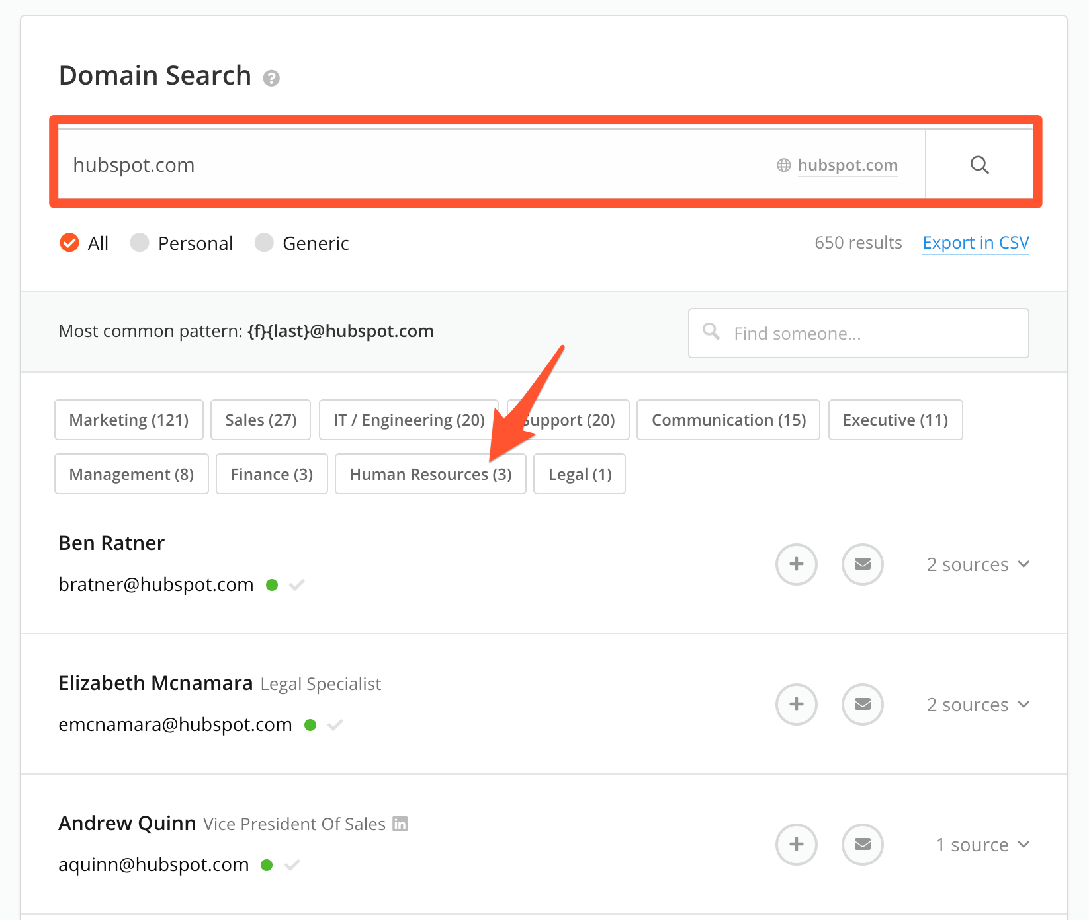The height and width of the screenshot is (920, 1089).
Task: Filter by Support (20) department
Action: click(x=568, y=420)
